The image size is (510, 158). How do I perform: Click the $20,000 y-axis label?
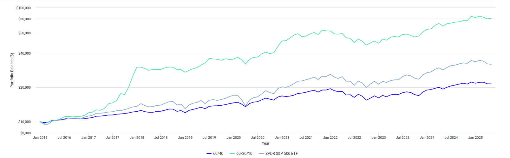coord(24,87)
